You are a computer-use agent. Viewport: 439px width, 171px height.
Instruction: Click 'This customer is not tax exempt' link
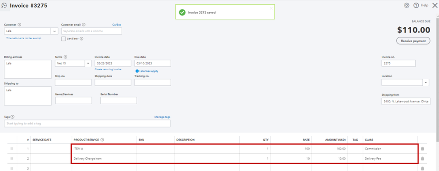(x=24, y=38)
